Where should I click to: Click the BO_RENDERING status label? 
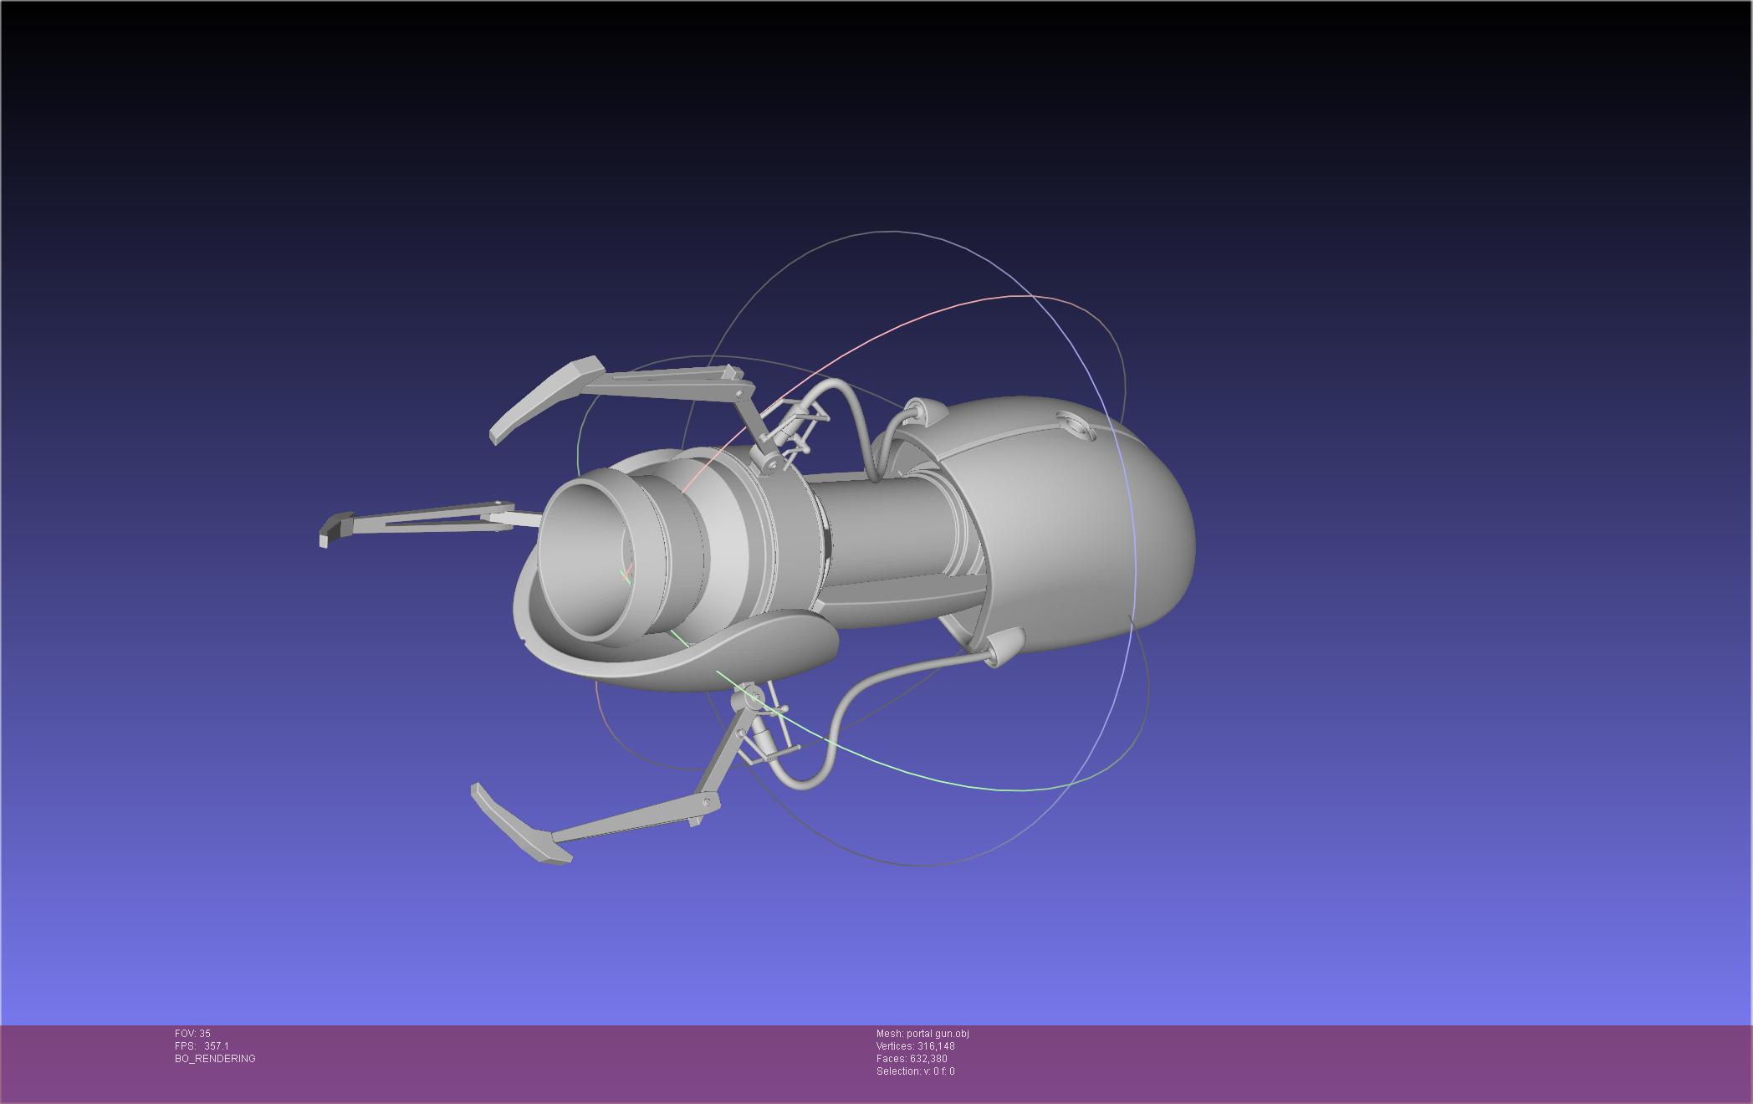[215, 1059]
